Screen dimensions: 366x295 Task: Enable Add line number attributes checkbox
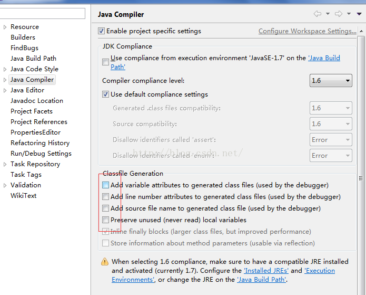point(105,196)
